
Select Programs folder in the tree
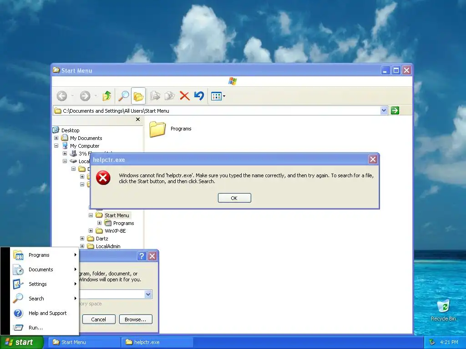tap(123, 223)
